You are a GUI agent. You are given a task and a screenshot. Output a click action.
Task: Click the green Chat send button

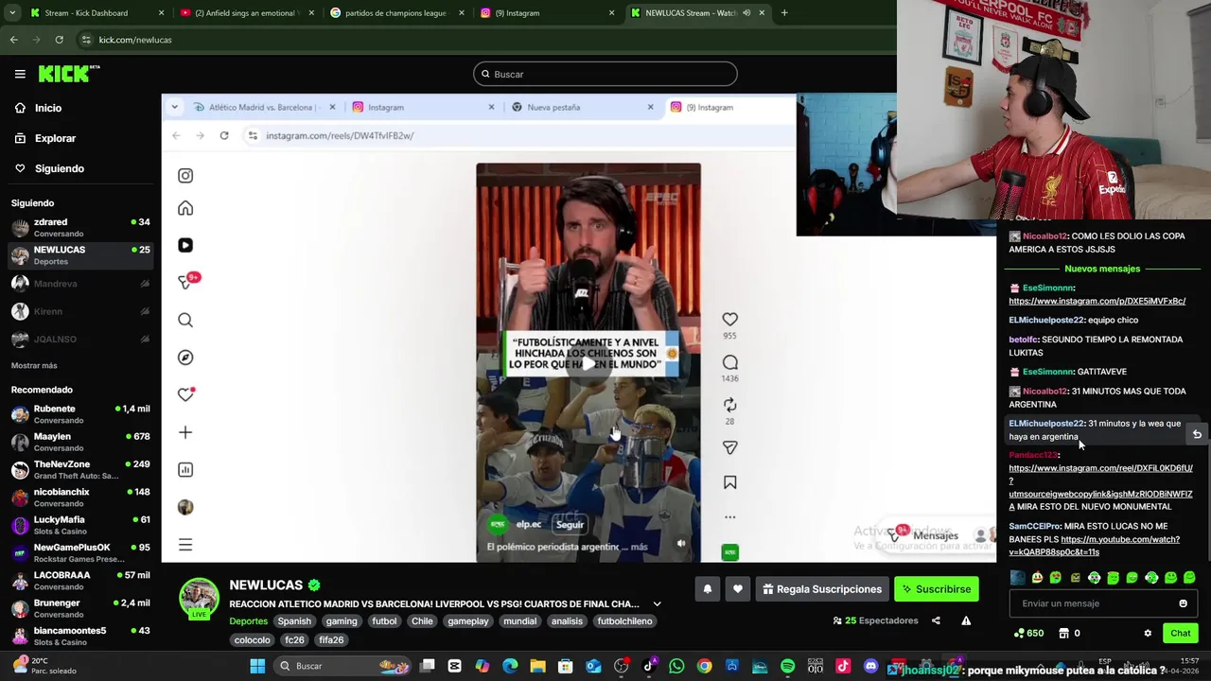point(1180,634)
